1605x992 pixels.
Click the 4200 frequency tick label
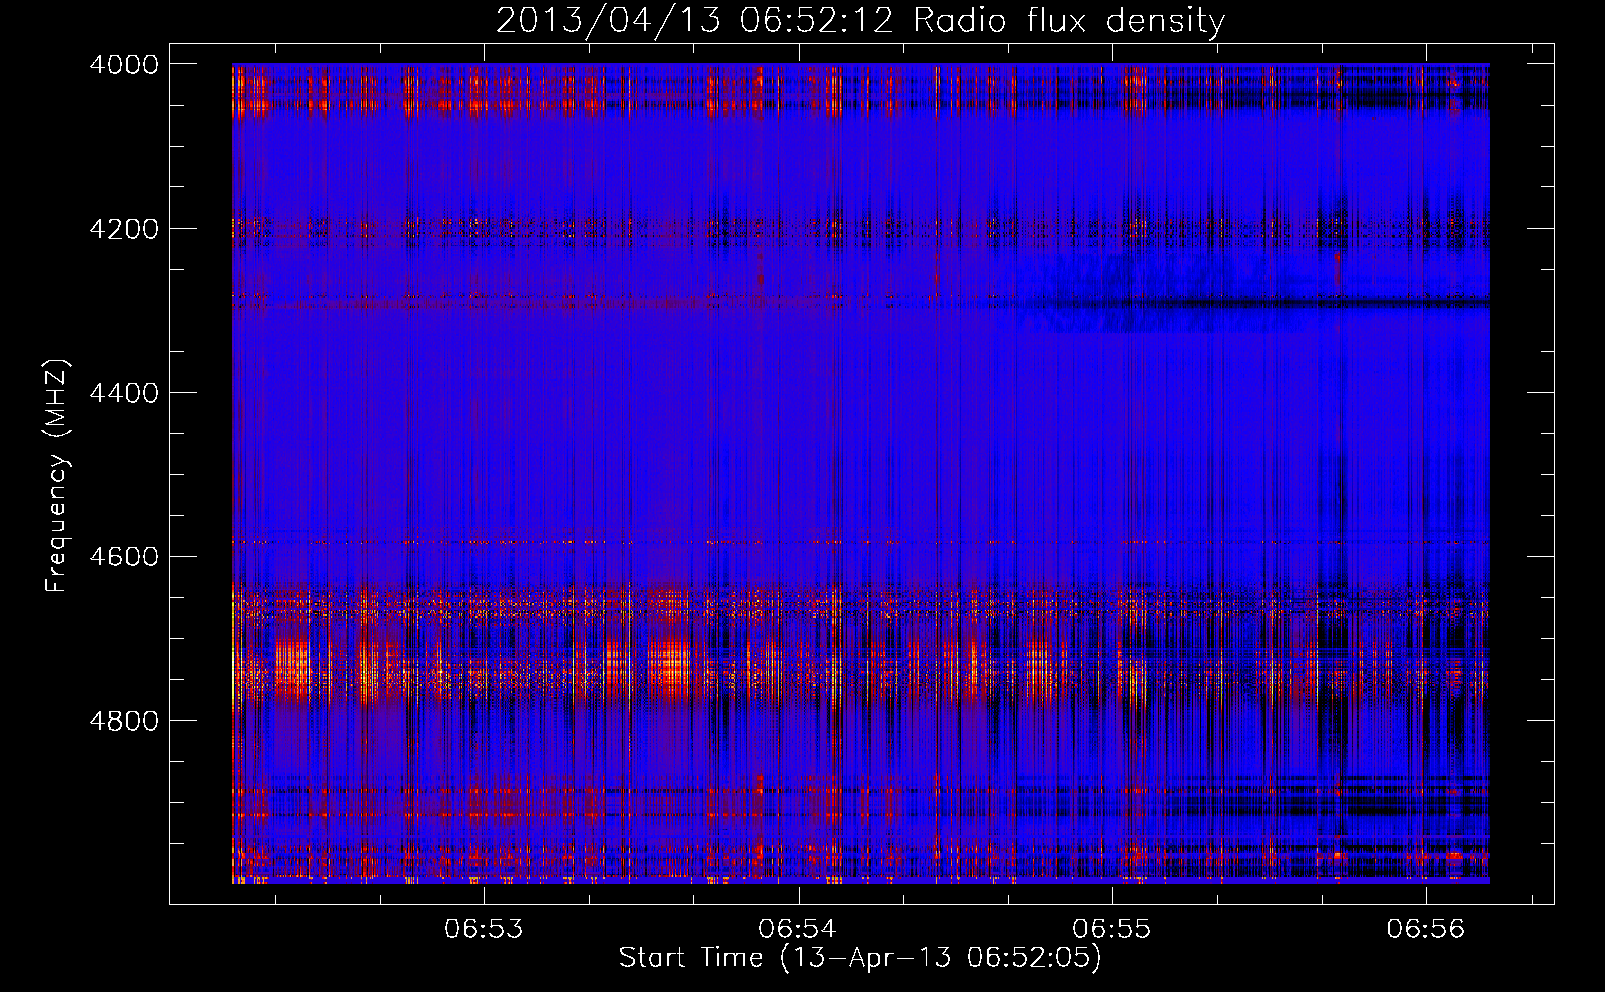pyautogui.click(x=124, y=229)
